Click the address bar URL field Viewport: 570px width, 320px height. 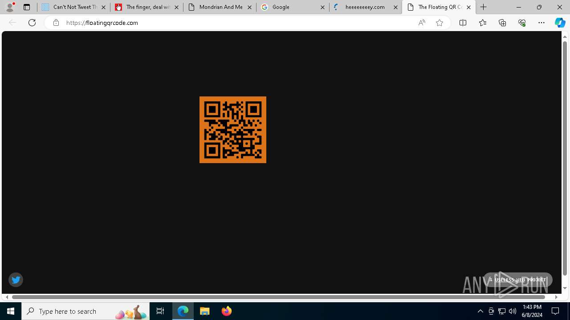coord(238,23)
